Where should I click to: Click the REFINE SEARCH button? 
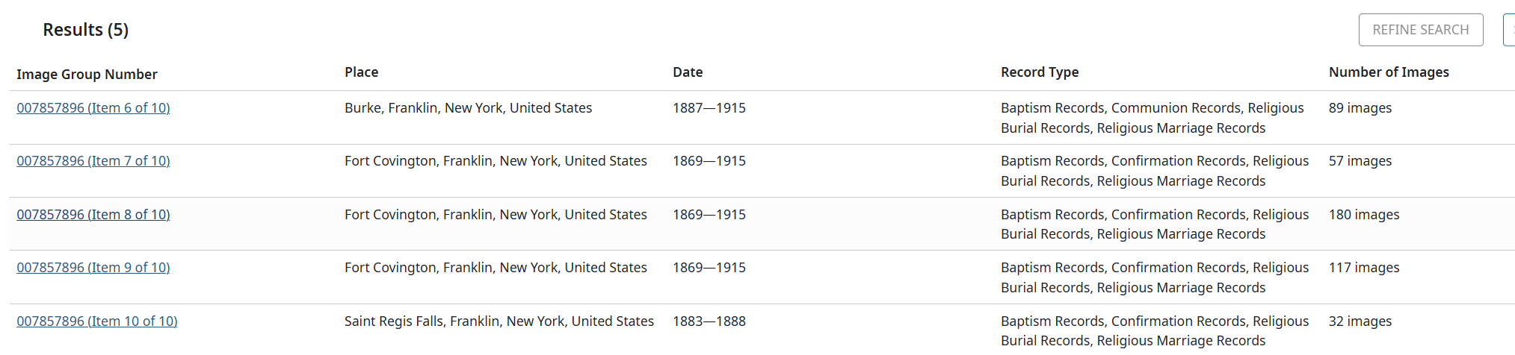pos(1421,30)
